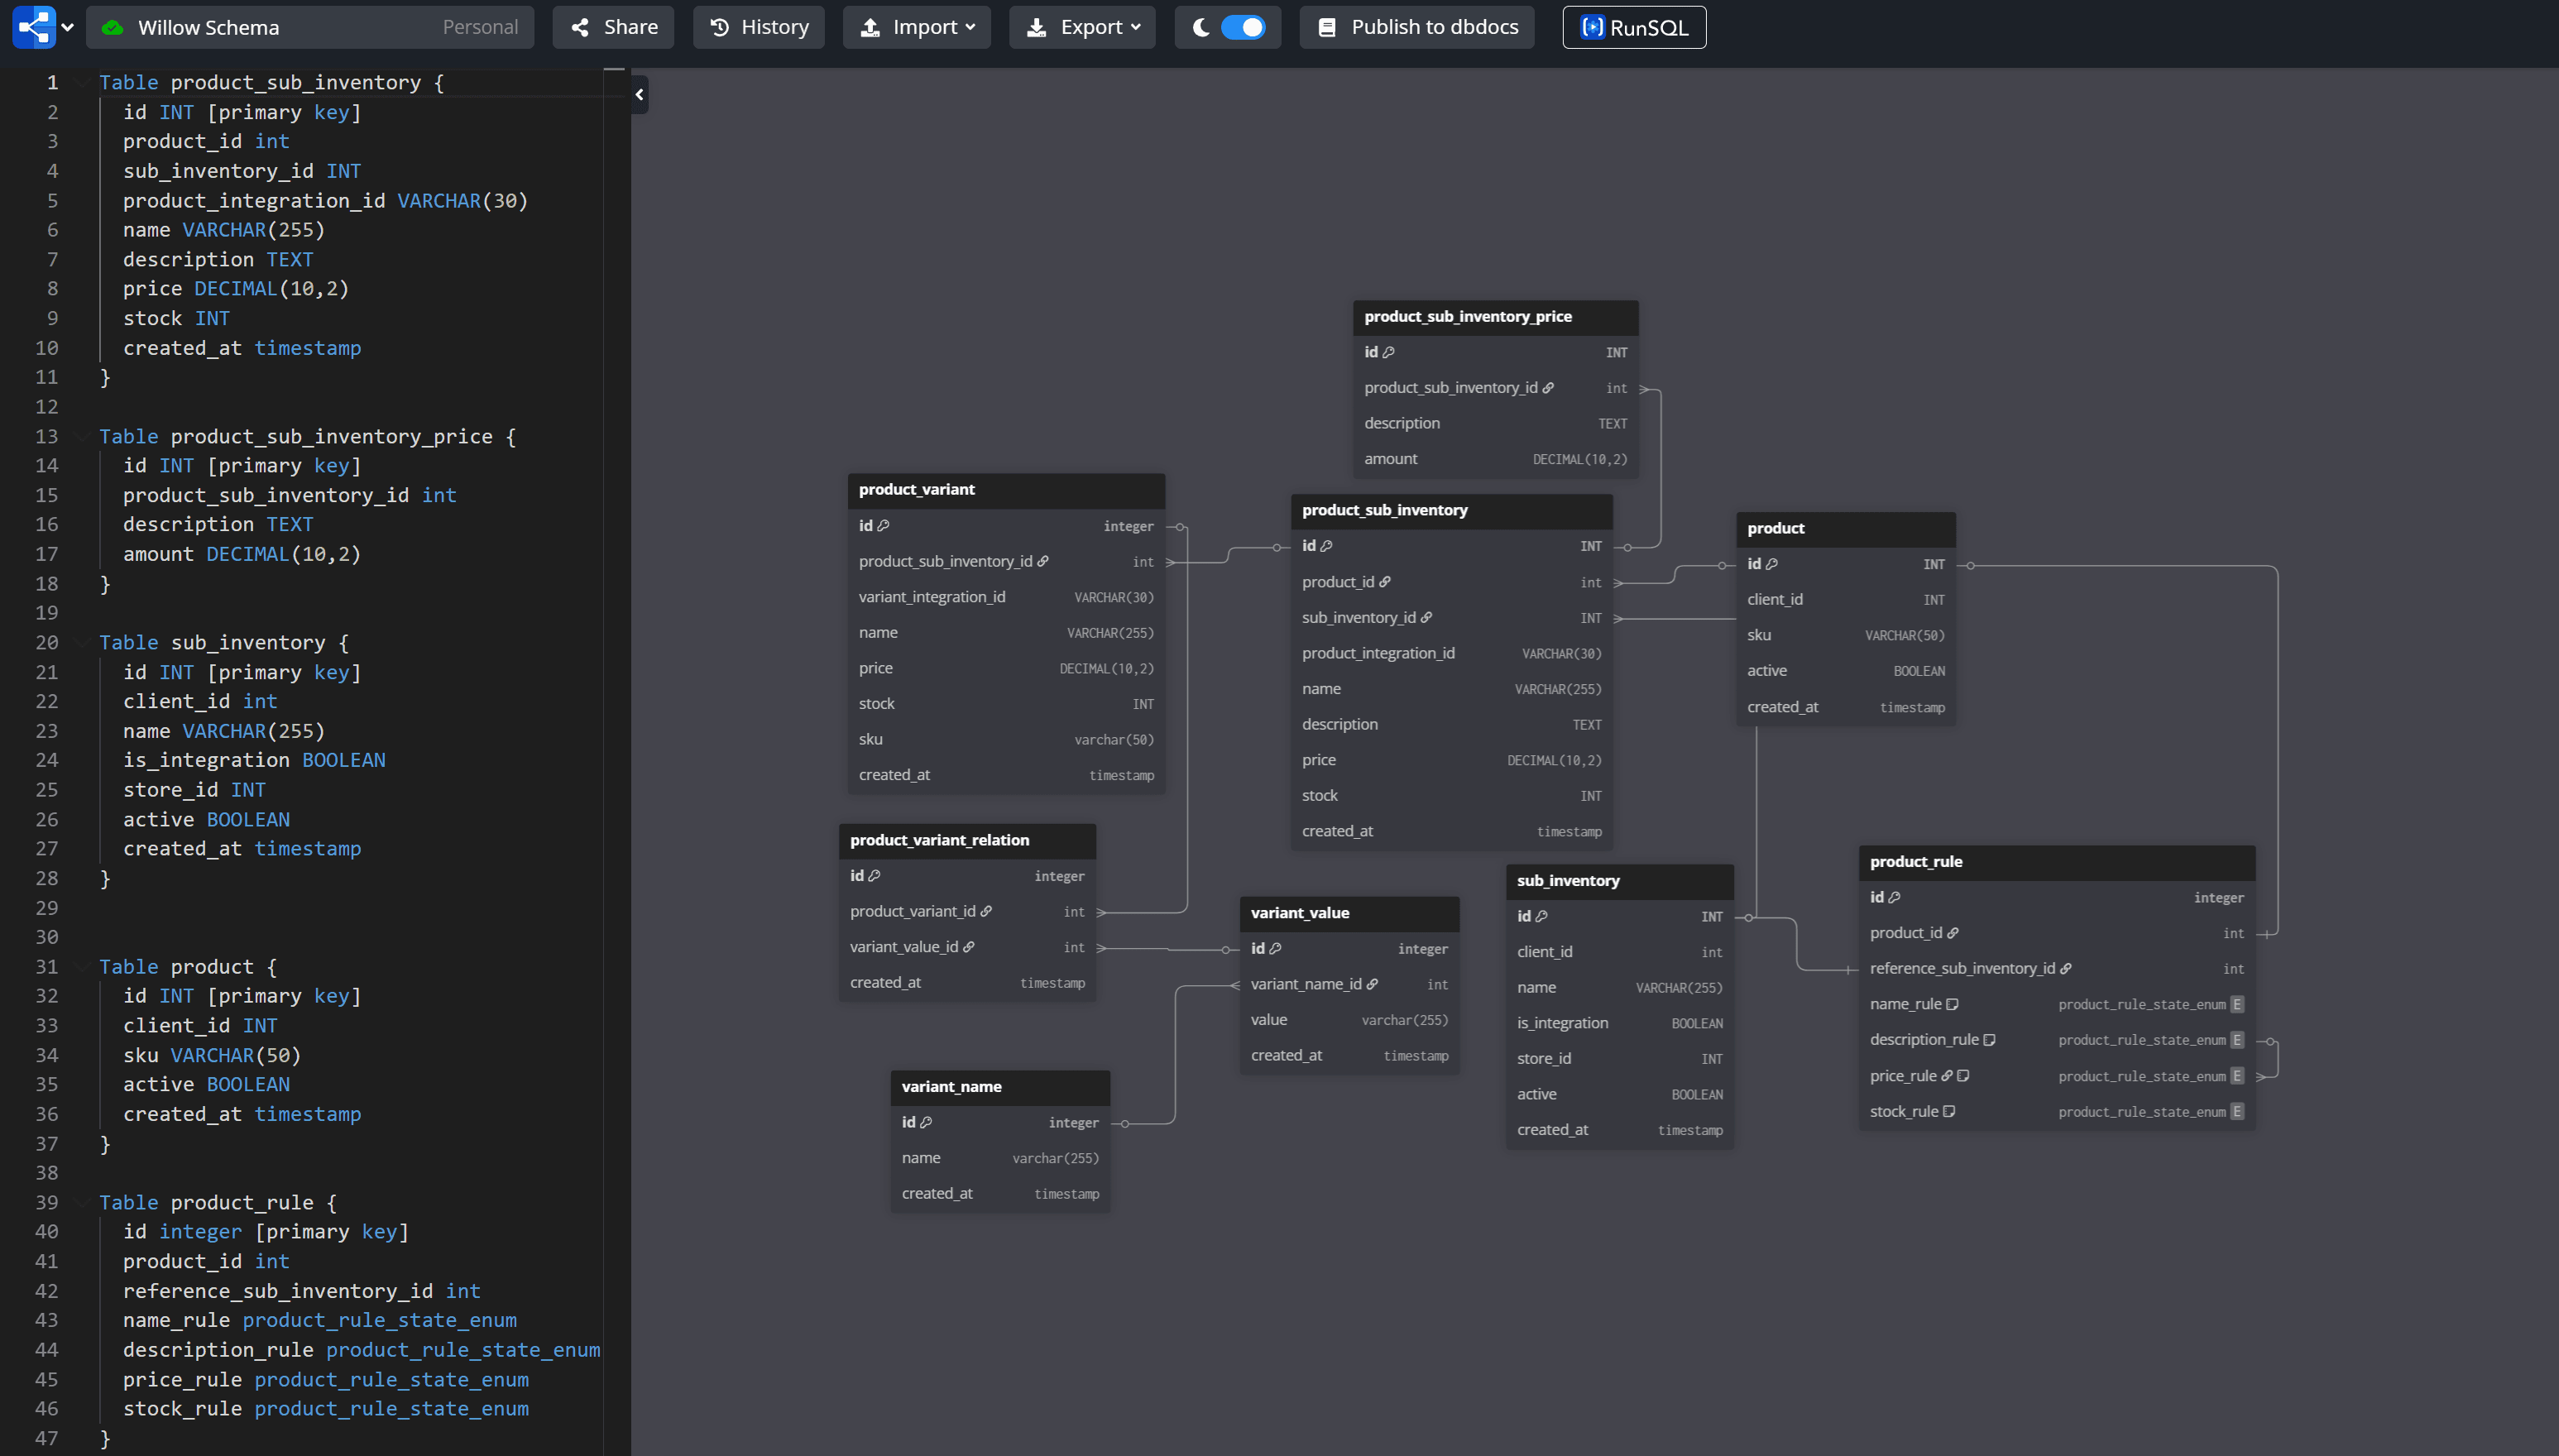Image resolution: width=2559 pixels, height=1456 pixels.
Task: Fold the Table product_sub_inventory_price code block
Action: [82, 436]
